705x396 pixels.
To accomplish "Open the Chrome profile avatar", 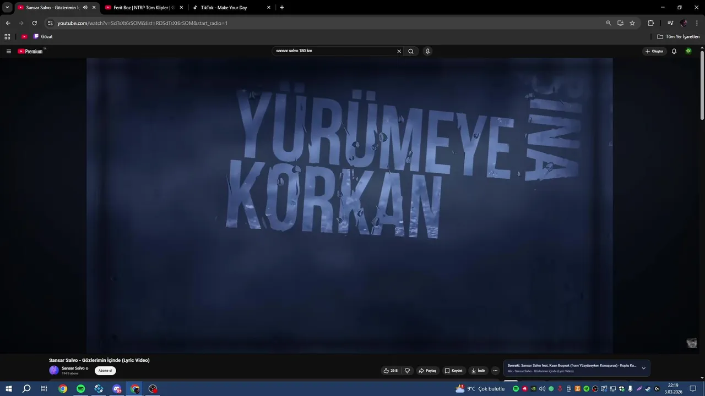I will coord(684,23).
